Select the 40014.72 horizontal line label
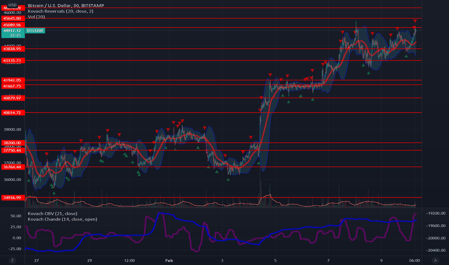The width and height of the screenshot is (449, 265). (x=13, y=113)
